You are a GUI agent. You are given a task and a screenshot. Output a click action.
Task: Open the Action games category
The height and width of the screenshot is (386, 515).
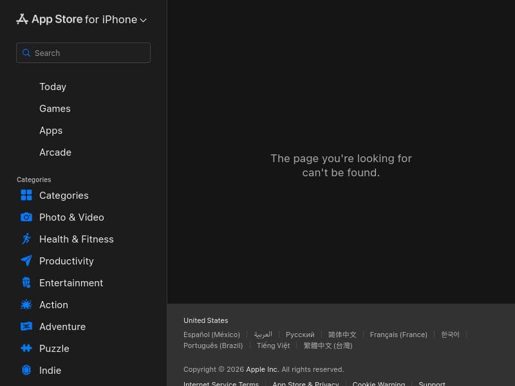pos(54,304)
